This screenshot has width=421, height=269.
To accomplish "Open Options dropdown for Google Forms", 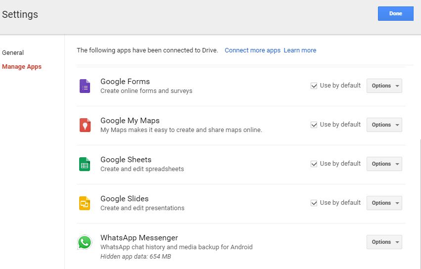I will click(x=384, y=86).
